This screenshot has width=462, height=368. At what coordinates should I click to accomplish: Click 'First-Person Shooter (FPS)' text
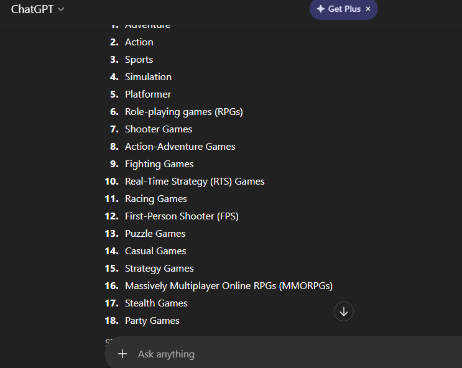click(182, 216)
